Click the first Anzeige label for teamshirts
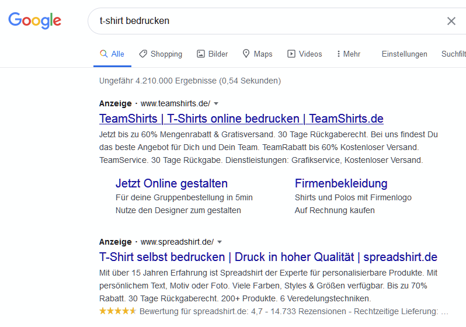The image size is (466, 327). (x=115, y=103)
